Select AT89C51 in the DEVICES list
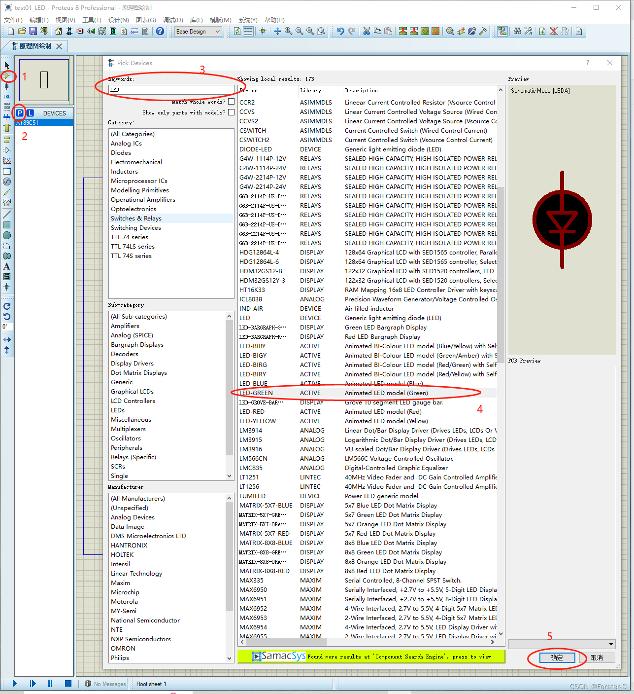This screenshot has width=634, height=694. click(44, 123)
